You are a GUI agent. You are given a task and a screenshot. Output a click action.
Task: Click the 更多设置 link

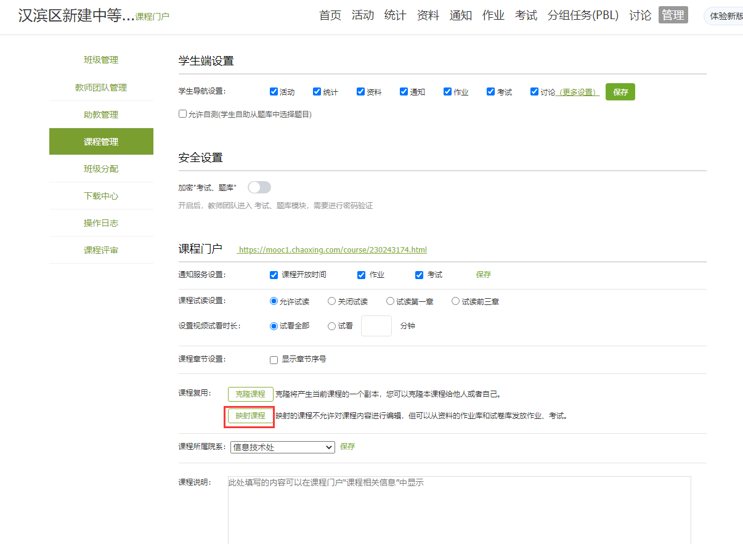[579, 92]
